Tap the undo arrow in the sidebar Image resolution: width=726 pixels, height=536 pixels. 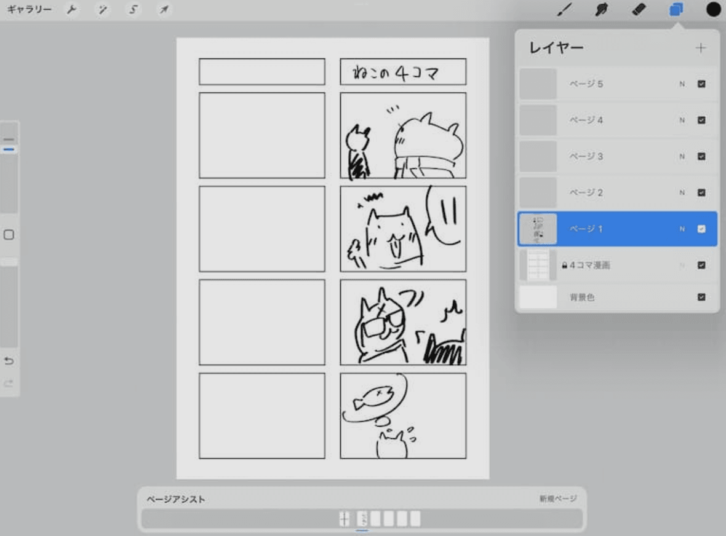coord(9,361)
